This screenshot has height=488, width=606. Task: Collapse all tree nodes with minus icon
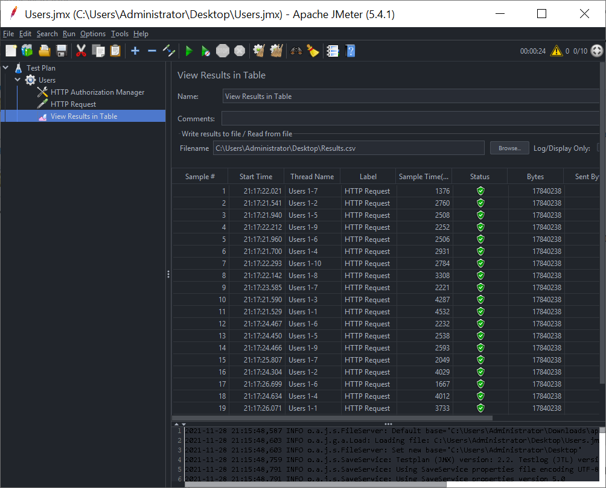(x=152, y=51)
